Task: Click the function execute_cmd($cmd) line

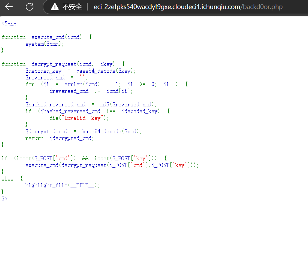Action: (46, 37)
